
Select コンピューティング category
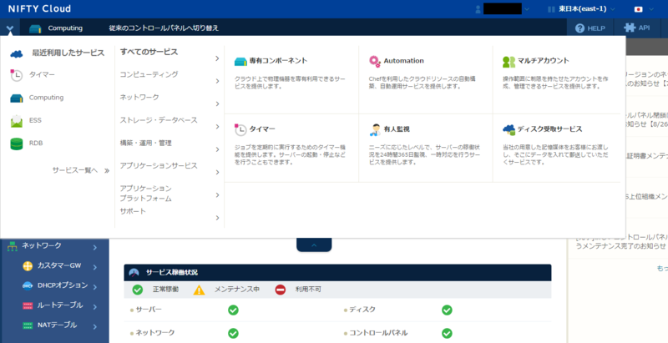[149, 74]
